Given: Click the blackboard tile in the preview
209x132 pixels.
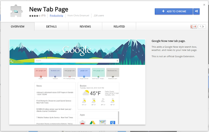Looking at the screenshot, I should pos(113,73).
